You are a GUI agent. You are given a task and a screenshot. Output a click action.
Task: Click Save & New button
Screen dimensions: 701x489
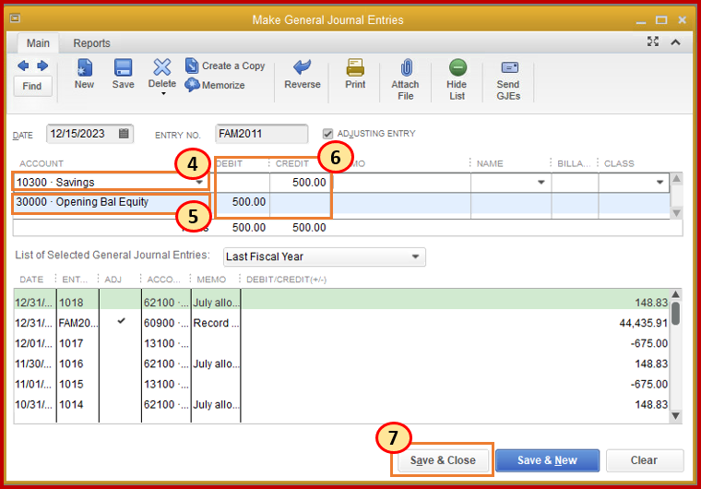pos(547,459)
